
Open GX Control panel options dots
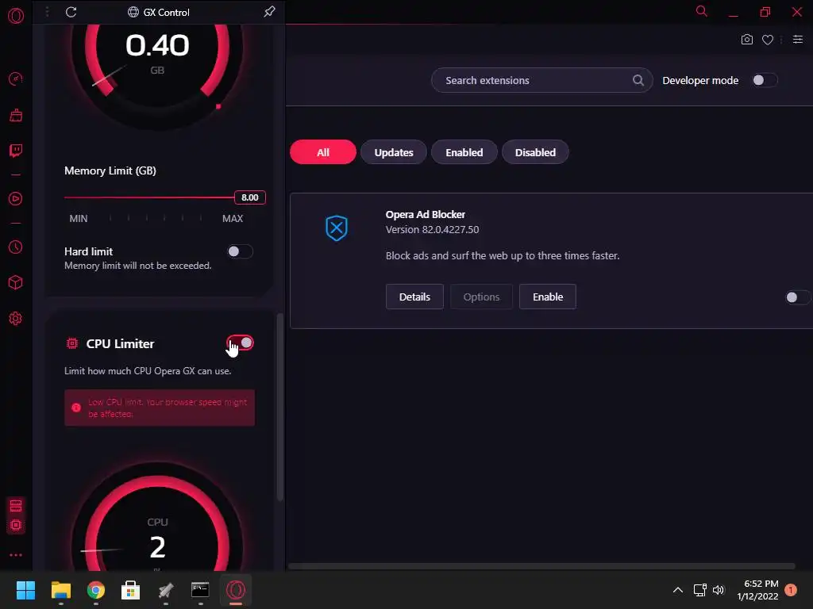47,11
